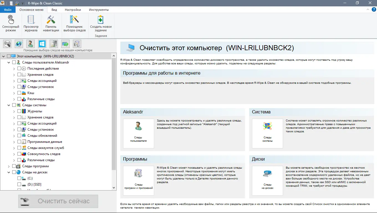This screenshot has width=377, height=213.
Task: Collapse the Следы пользователя Aleksandr node
Action: click(8, 62)
